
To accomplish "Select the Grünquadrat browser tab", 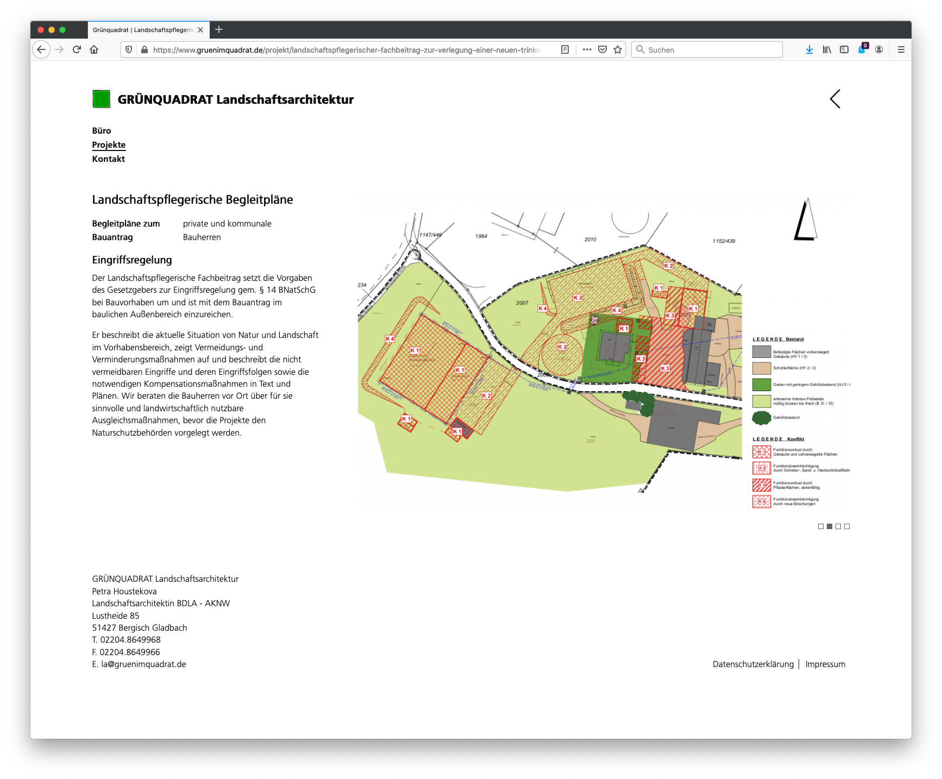I will [148, 30].
